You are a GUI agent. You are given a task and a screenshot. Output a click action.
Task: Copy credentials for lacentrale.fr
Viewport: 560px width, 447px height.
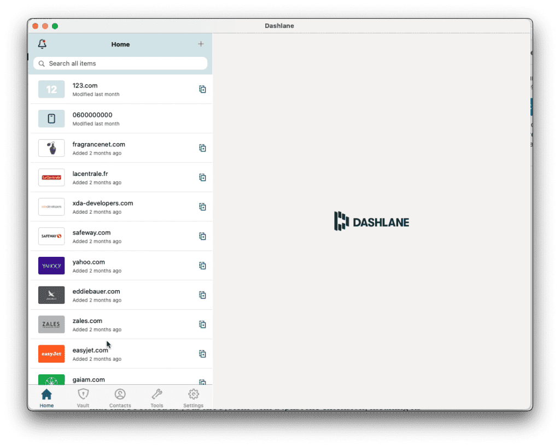(202, 177)
